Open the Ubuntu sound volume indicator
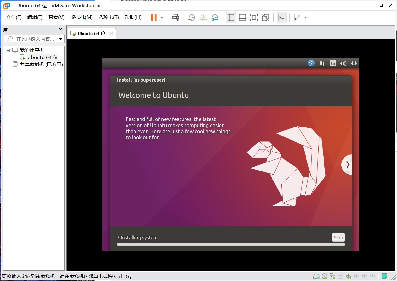Viewport: 397px width, 281px height. 343,63
